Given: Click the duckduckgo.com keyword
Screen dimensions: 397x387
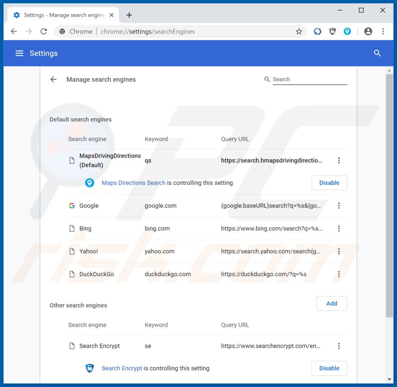Looking at the screenshot, I should pos(168,274).
